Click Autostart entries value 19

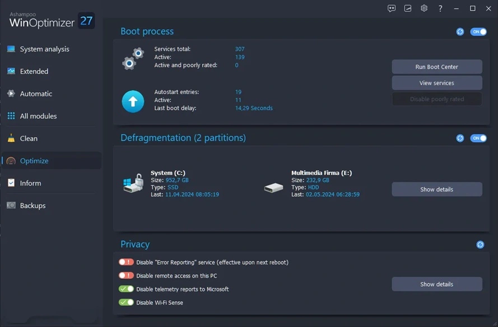point(238,92)
